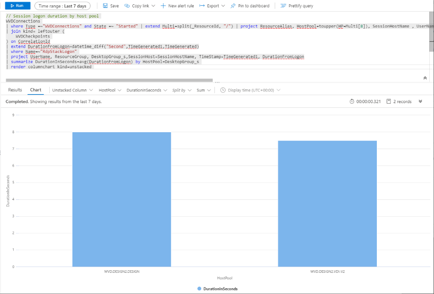Click the query comment line 'Session logon duration'
Image resolution: width=434 pixels, height=294 pixels.
point(52,16)
